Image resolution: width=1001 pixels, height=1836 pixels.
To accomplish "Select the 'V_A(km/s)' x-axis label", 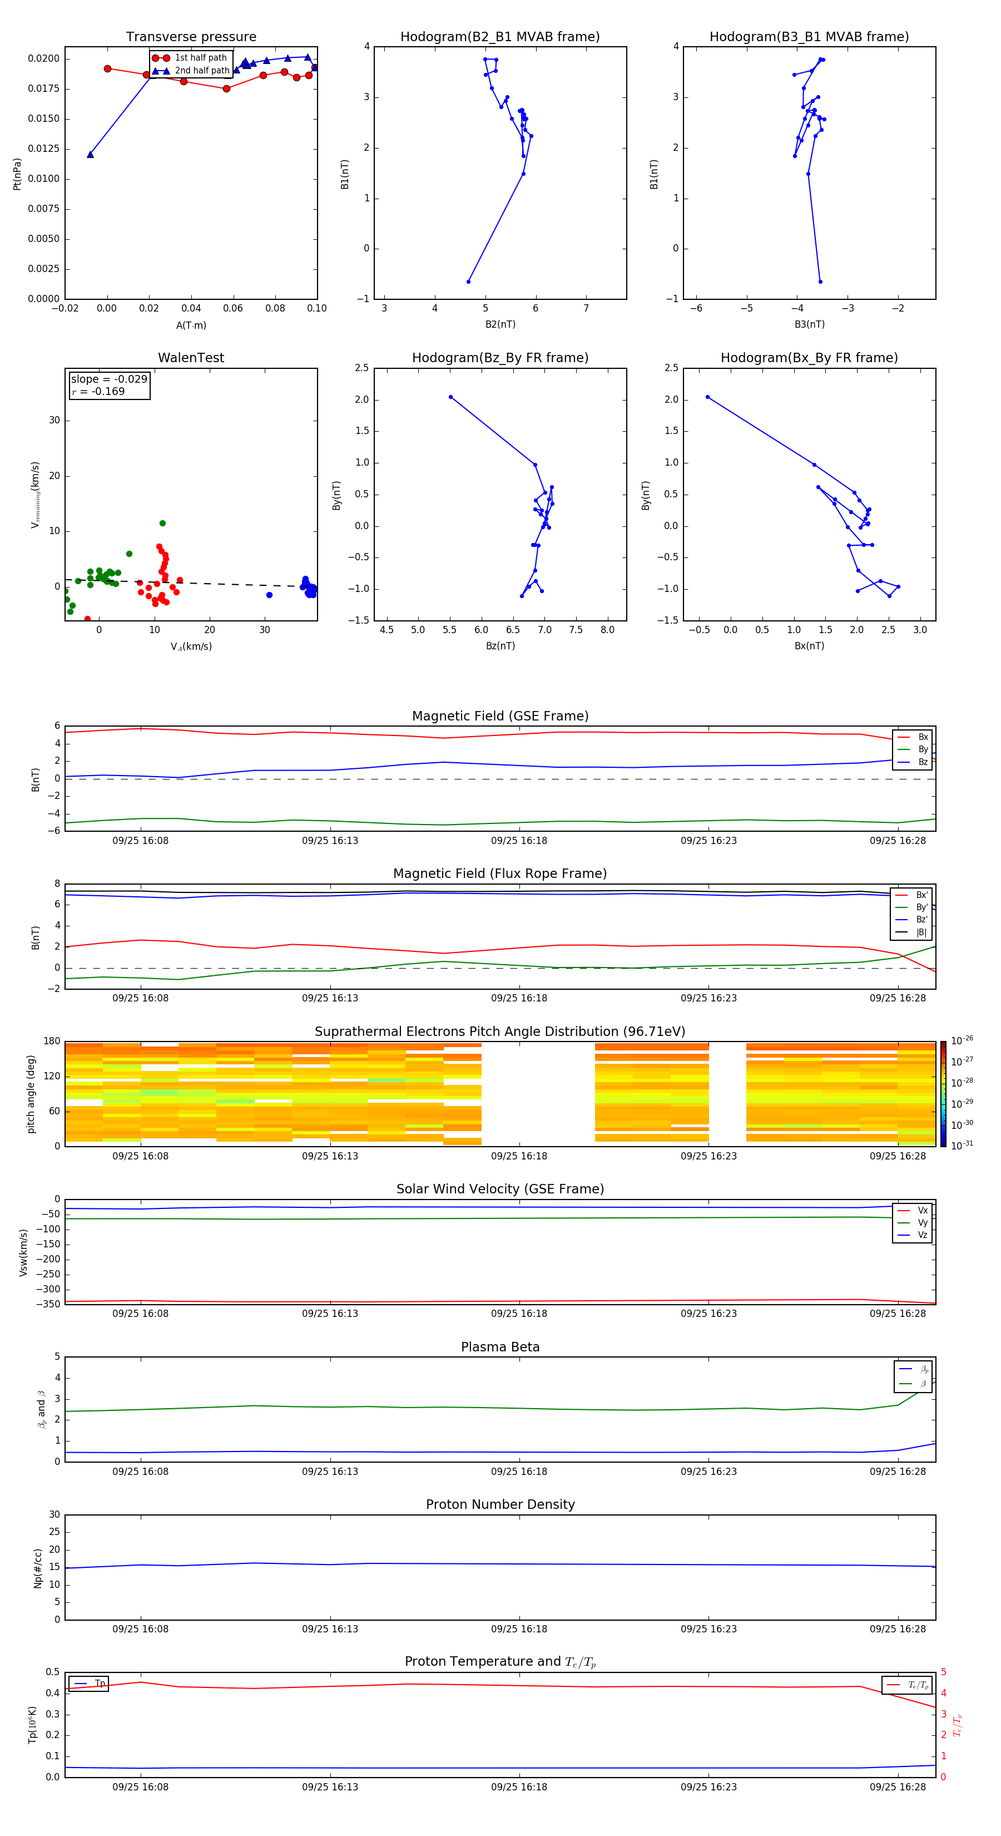I will [191, 646].
